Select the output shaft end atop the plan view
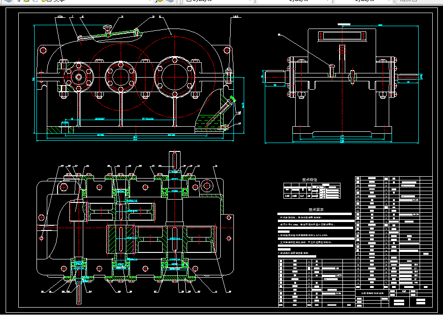This screenshot has width=443, height=316. coord(174,160)
